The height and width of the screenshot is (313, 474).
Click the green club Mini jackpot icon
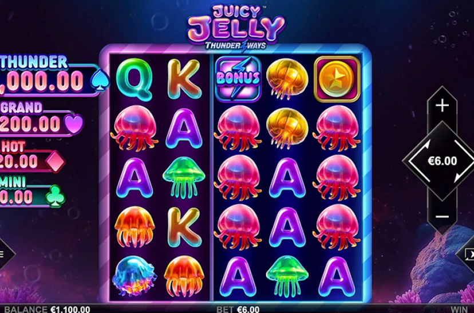[x=56, y=196]
